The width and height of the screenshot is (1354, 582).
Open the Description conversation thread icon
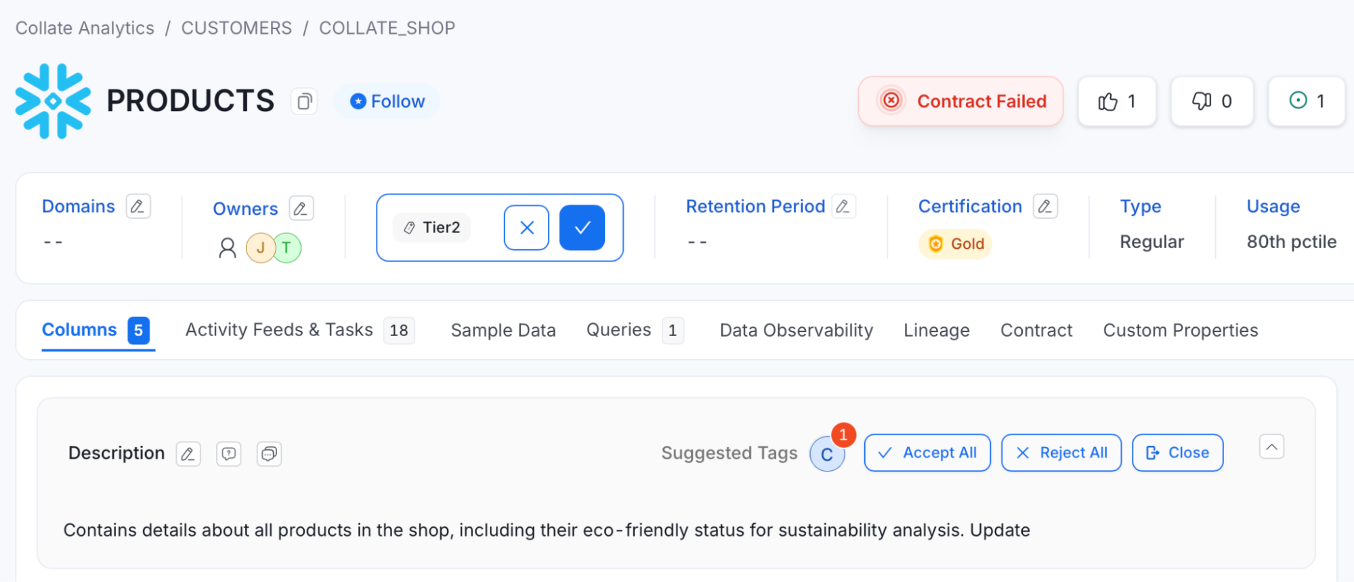(270, 453)
